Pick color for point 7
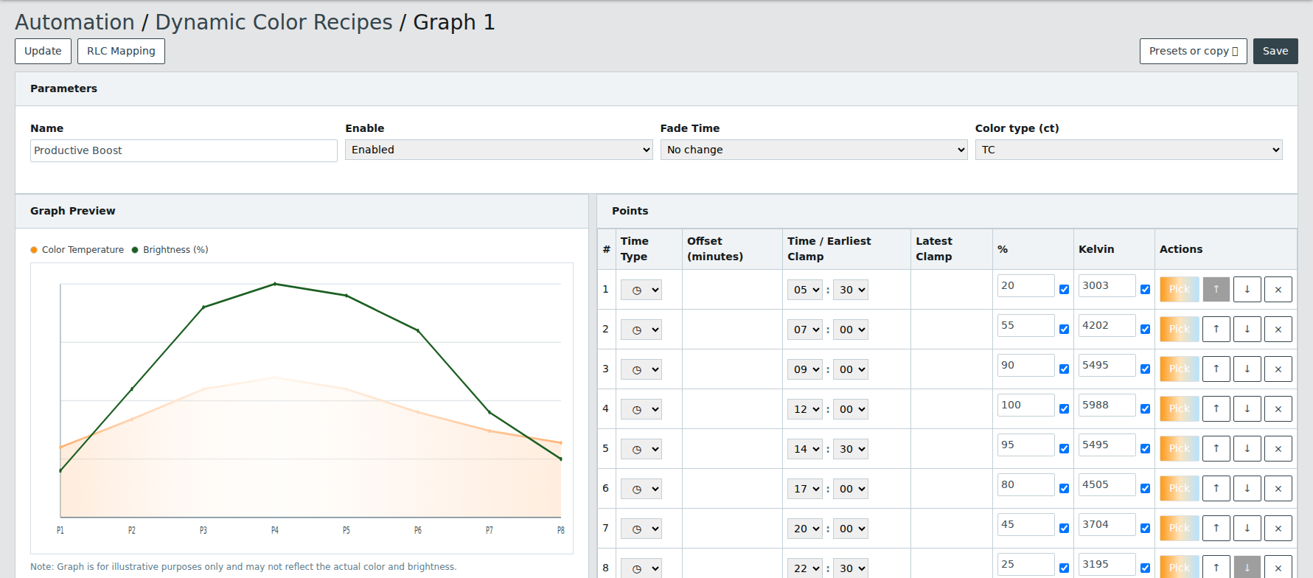This screenshot has width=1313, height=578. [1179, 528]
